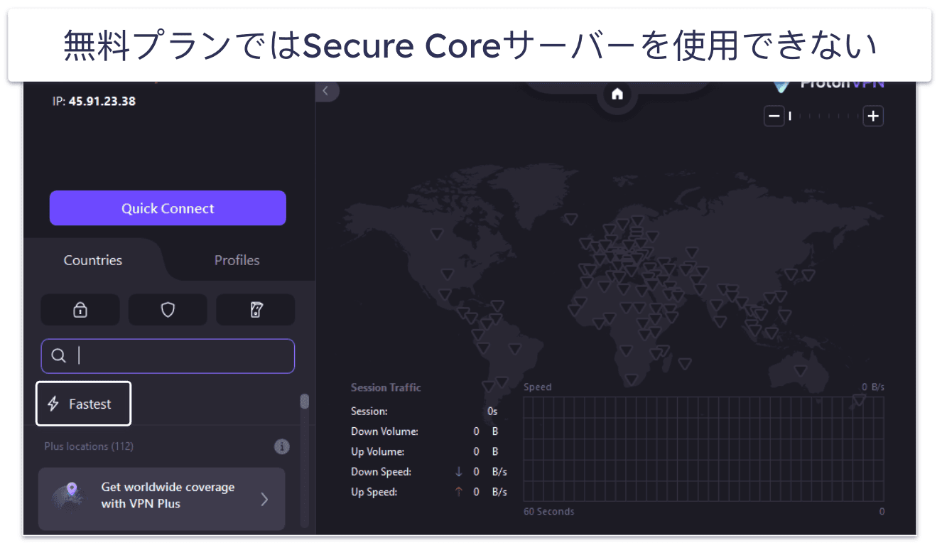
Task: Toggle Secure Core lock icon filter
Action: click(80, 310)
